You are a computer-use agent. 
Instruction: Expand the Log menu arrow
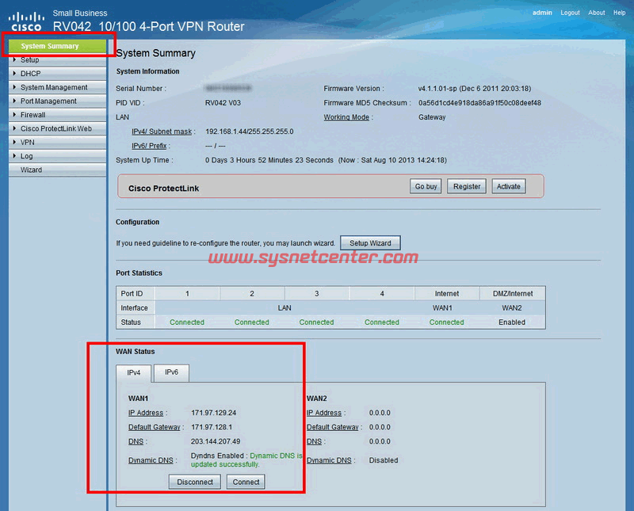14,155
